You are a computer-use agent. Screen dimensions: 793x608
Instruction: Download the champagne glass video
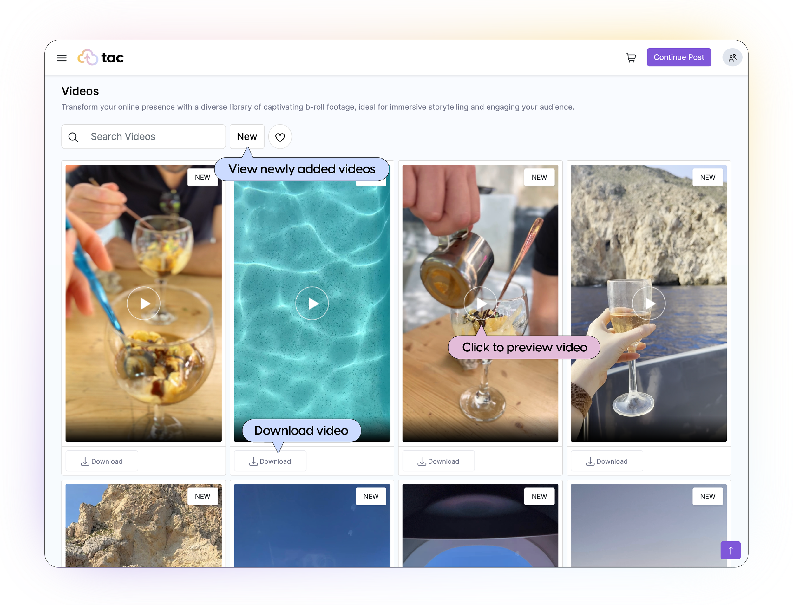point(606,461)
